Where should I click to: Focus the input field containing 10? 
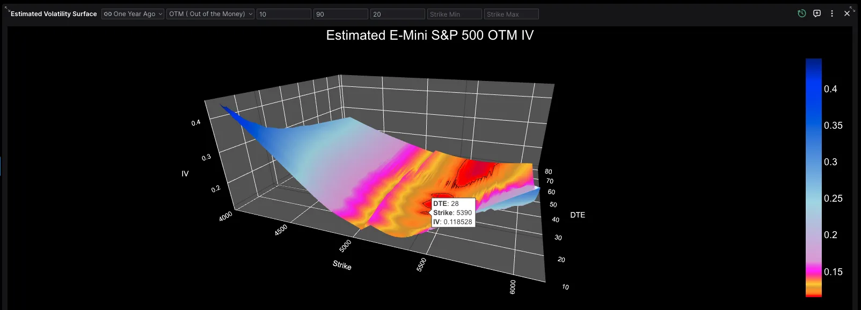click(x=284, y=14)
